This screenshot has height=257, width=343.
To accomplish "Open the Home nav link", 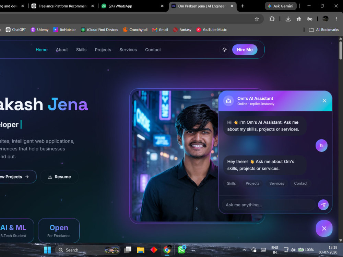I will (42, 50).
